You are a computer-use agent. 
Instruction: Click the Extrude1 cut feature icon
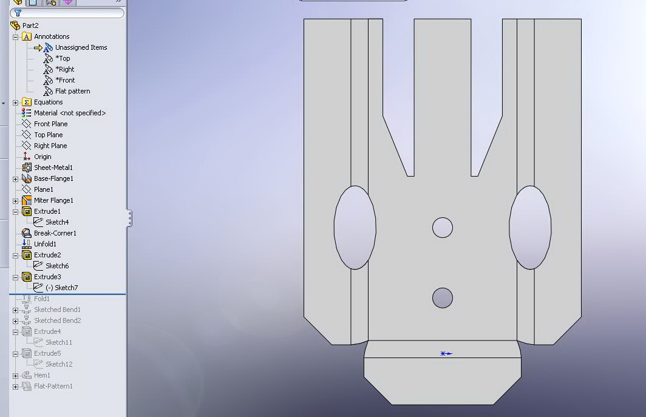(x=26, y=211)
